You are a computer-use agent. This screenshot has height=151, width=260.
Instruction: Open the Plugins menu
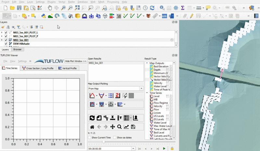(x=51, y=2)
